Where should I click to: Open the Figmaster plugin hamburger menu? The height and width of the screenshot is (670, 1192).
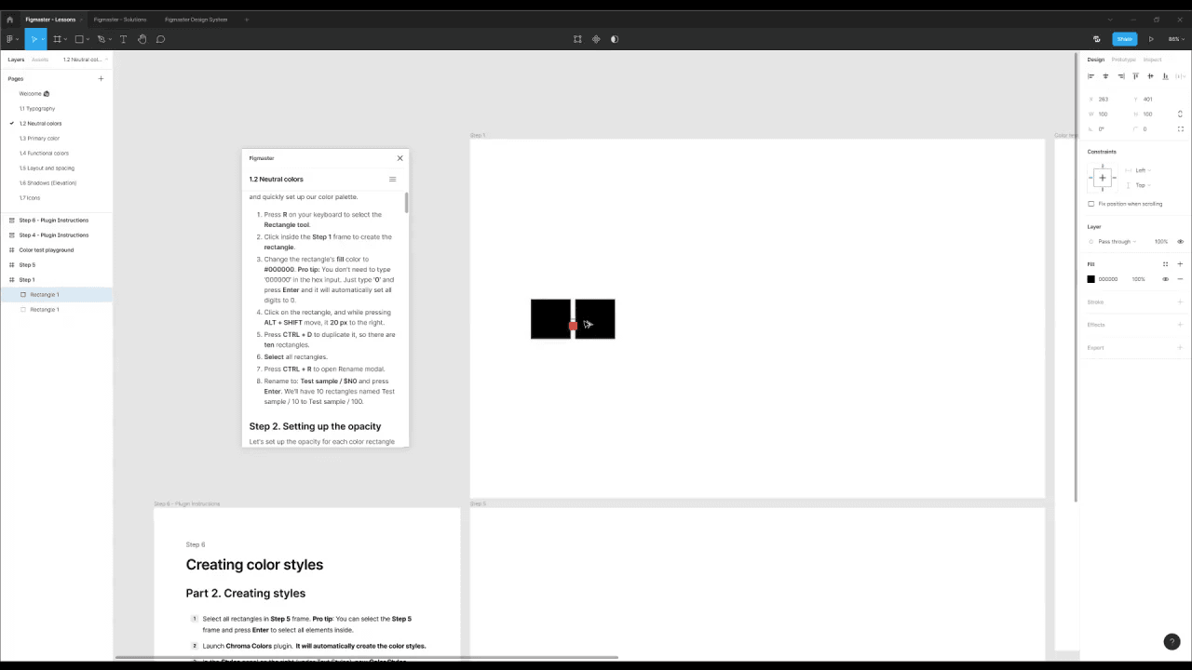(x=392, y=179)
